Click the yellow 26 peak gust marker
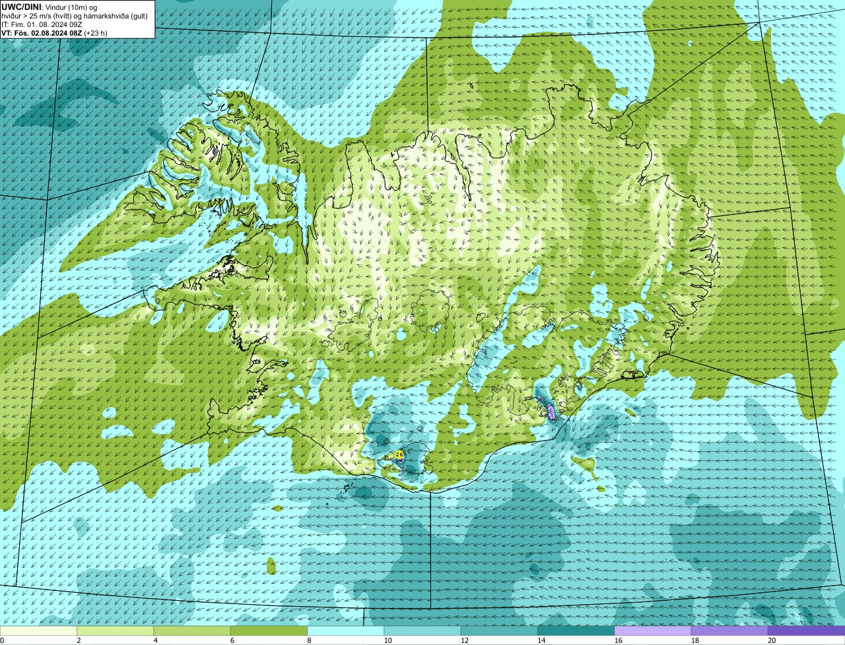 [x=399, y=454]
